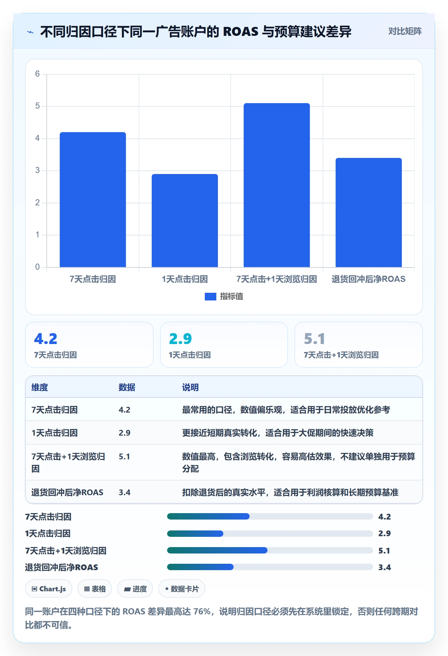
Task: Click the 1天点击归因 bar in chart
Action: click(185, 221)
